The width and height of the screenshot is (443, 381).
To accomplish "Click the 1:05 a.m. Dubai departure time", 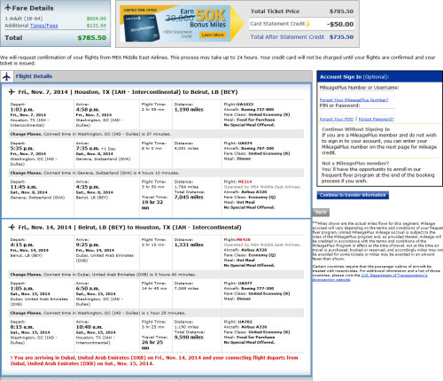I will tap(22, 288).
